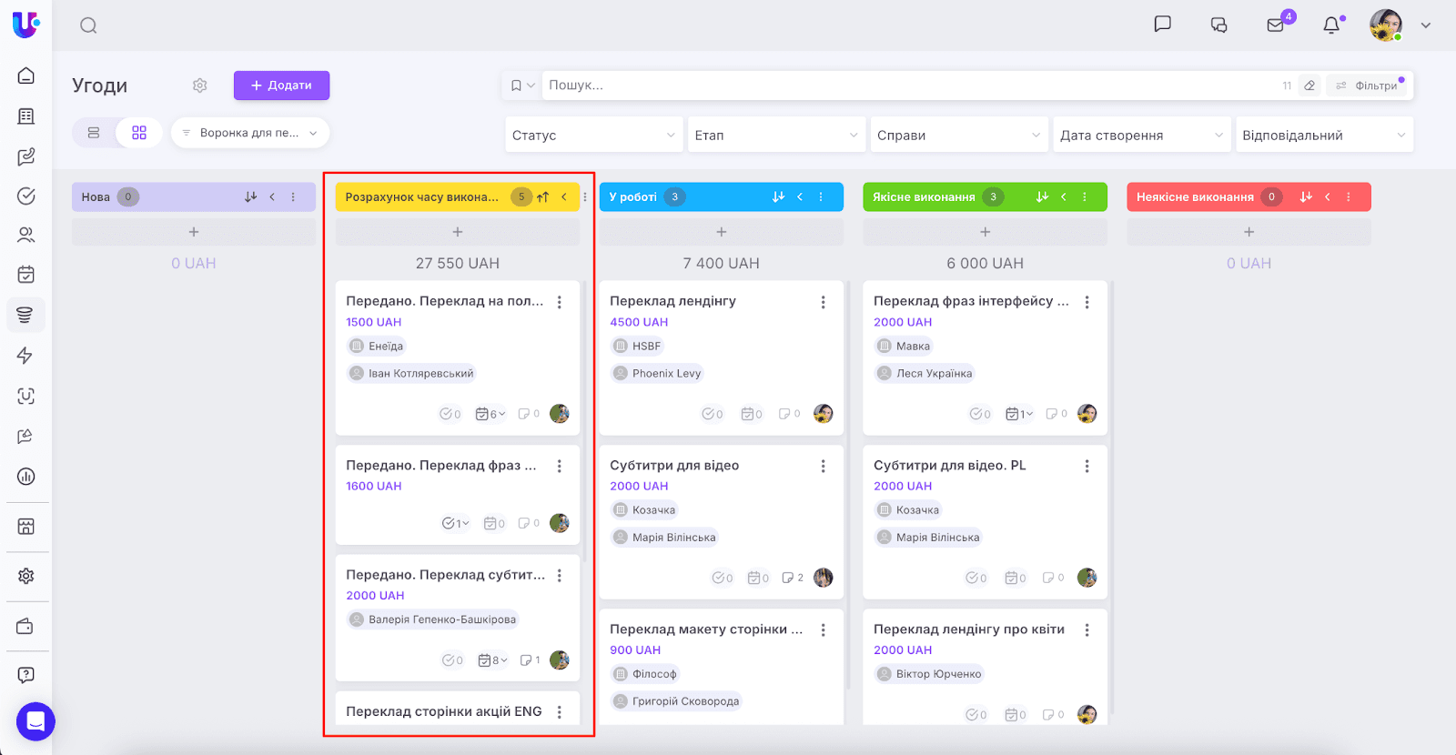Open deals settings gear next to Угоди
1456x755 pixels.
200,86
